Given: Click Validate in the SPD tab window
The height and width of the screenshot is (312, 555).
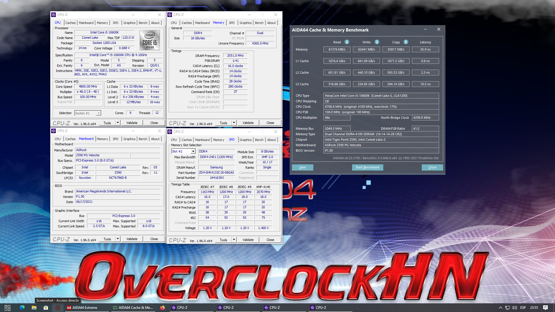Looking at the screenshot, I should (248, 240).
